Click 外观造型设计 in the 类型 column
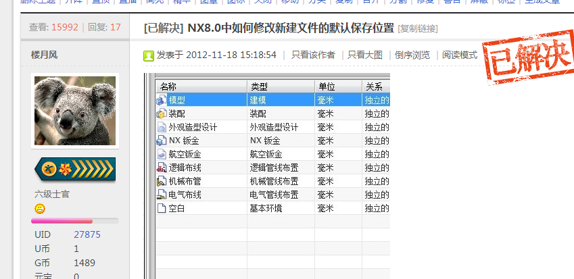This screenshot has height=279, width=574. tap(274, 127)
